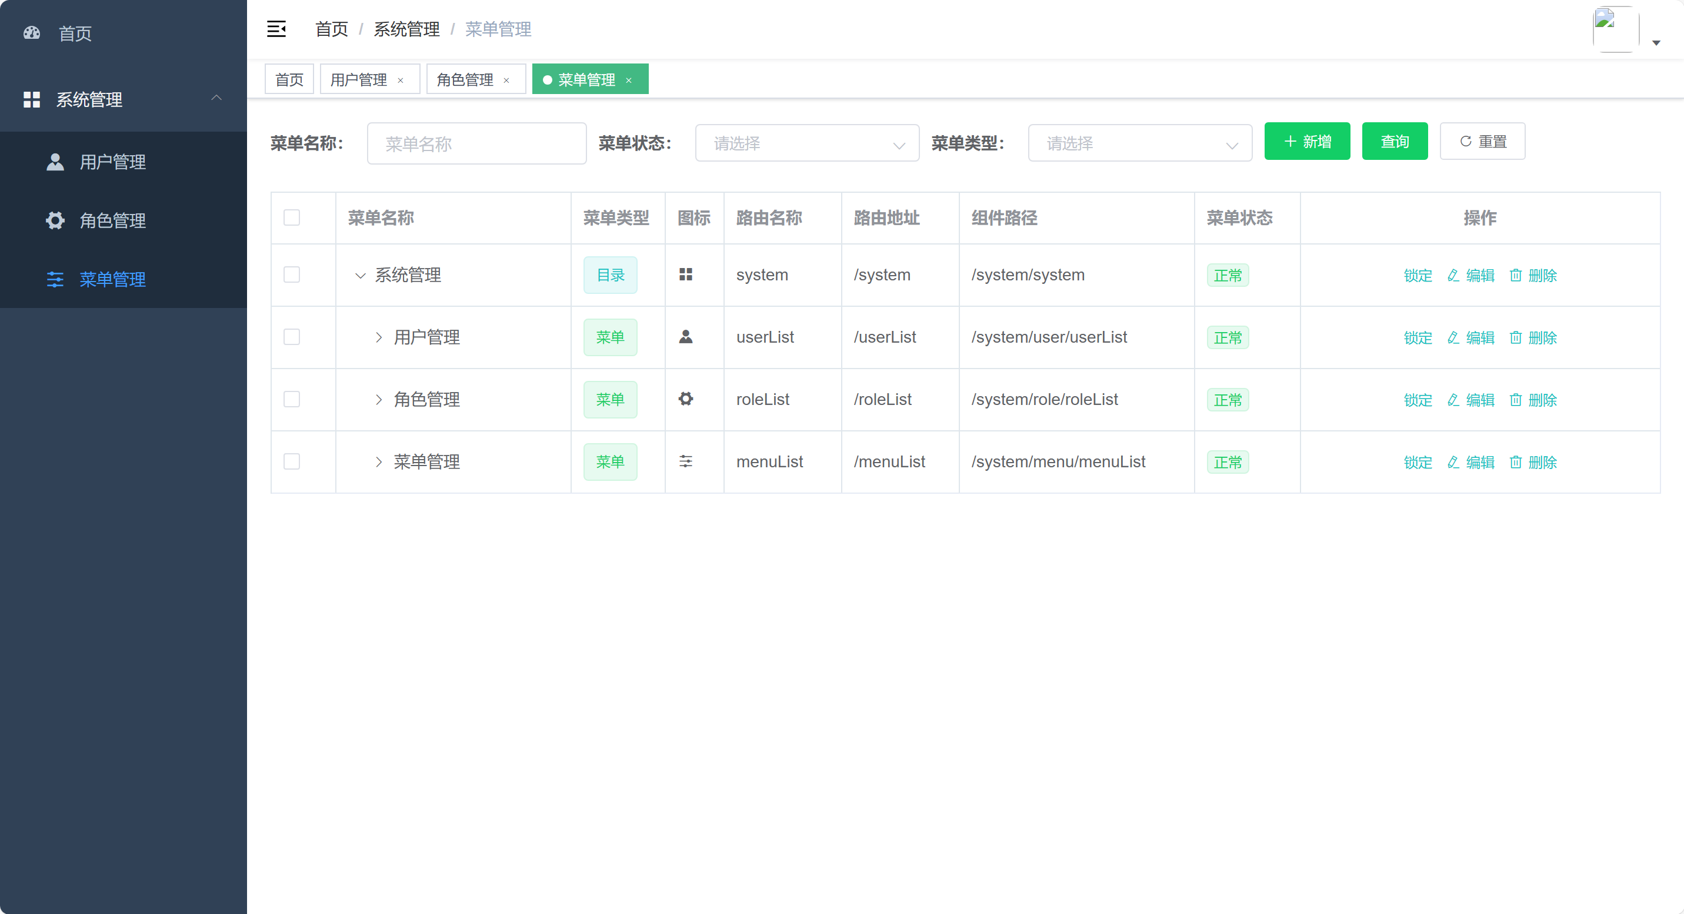This screenshot has width=1684, height=914.
Task: Lock the roleList menu row
Action: (1418, 399)
